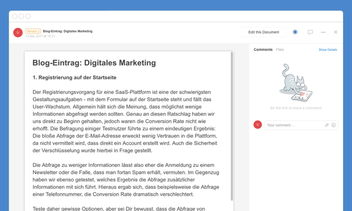Click the Version 2 badge
Viewport: 352px width, 211px height.
click(x=33, y=31)
